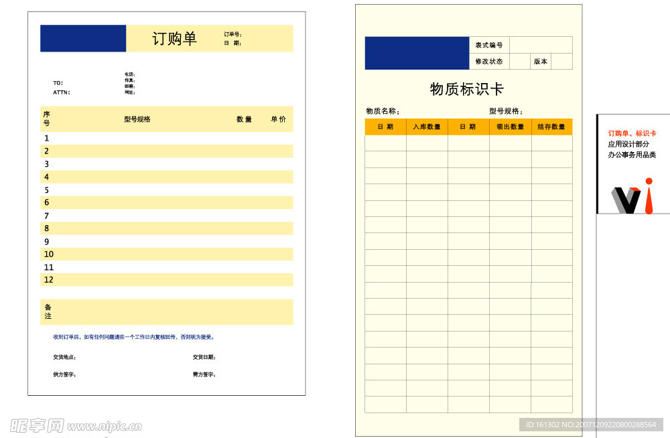Select row number 2 in the order table
The width and height of the screenshot is (670, 438).
pyautogui.click(x=167, y=151)
